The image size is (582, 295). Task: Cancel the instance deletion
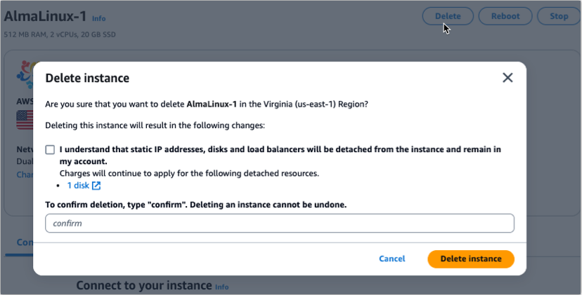392,259
